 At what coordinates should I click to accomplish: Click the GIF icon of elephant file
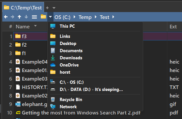(x=18, y=104)
